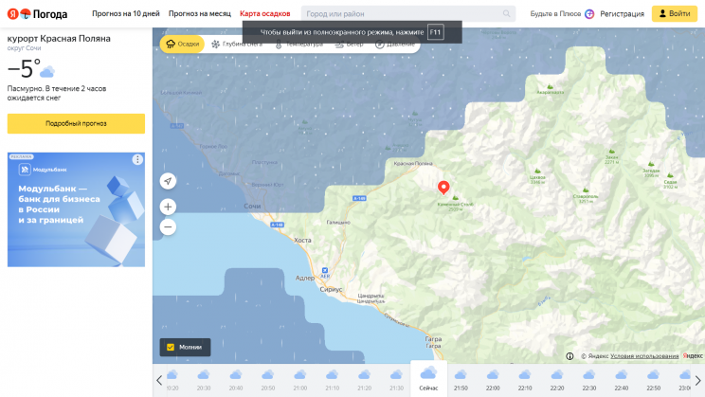Select the 21:20 timeline slot
This screenshot has width=705, height=397.
pyautogui.click(x=364, y=380)
